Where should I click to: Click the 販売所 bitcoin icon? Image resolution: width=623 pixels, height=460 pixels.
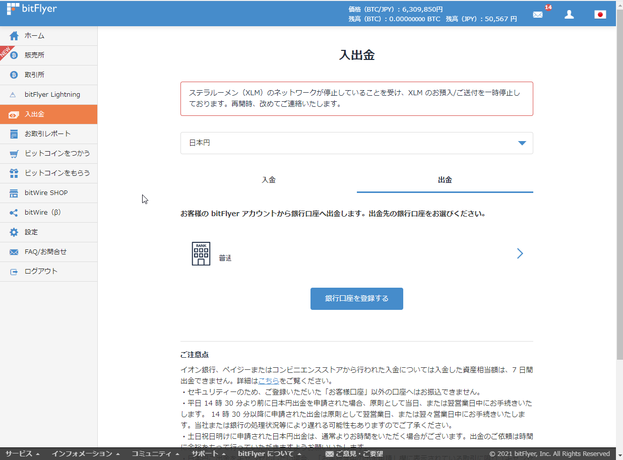click(14, 55)
